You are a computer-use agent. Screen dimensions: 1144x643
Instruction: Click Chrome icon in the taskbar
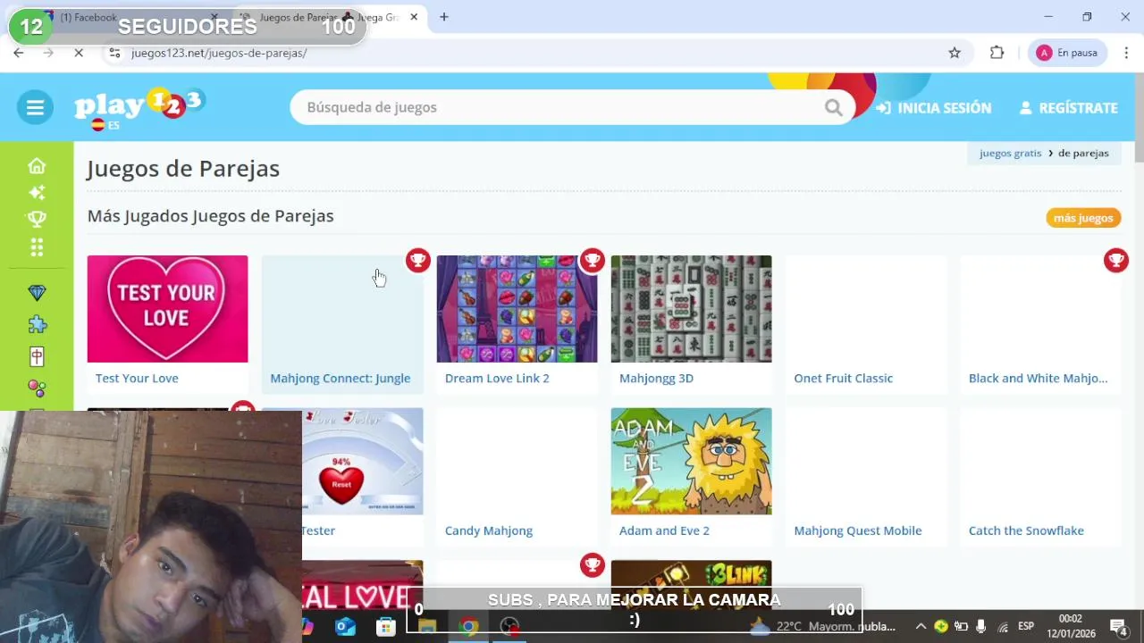pos(468,627)
